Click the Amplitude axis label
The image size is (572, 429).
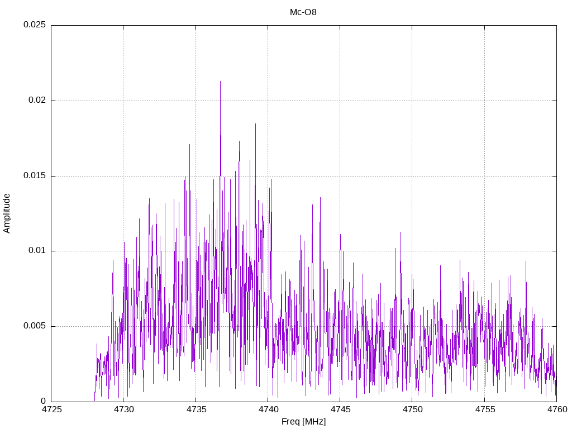click(x=7, y=213)
